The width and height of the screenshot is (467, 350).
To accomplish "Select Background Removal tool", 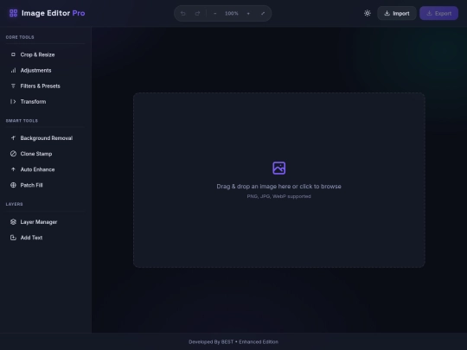I will click(45, 137).
